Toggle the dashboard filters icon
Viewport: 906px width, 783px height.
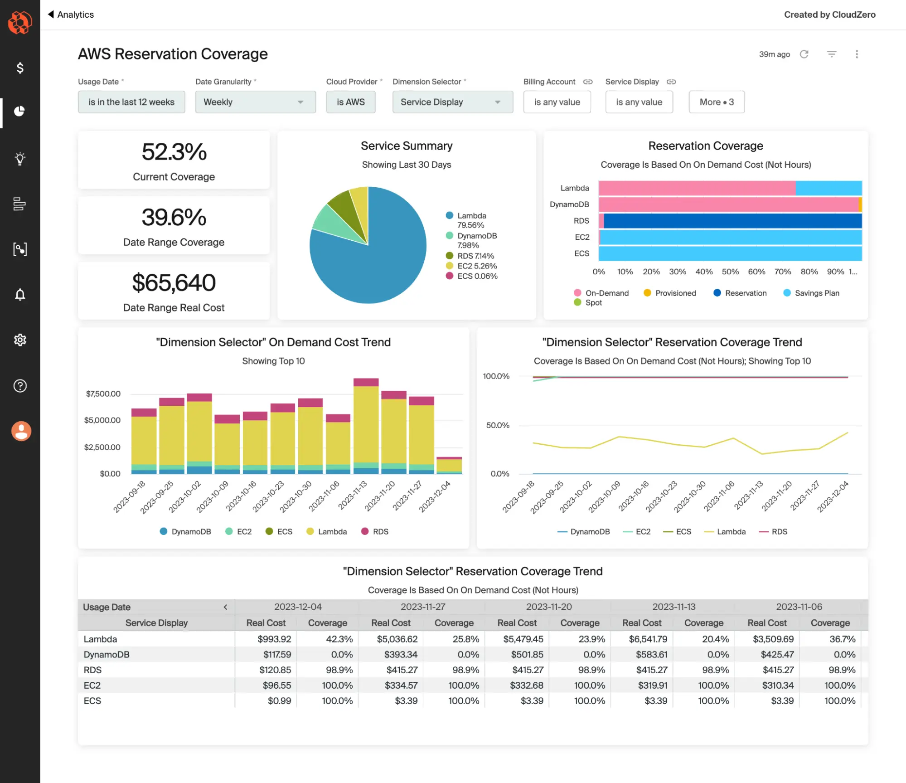coord(832,54)
